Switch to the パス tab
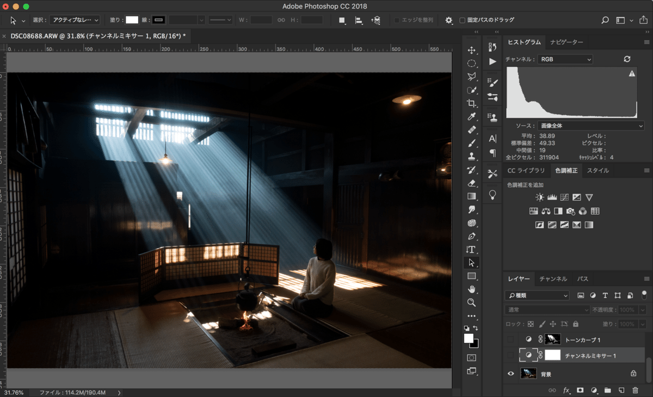The width and height of the screenshot is (653, 397). click(x=583, y=279)
